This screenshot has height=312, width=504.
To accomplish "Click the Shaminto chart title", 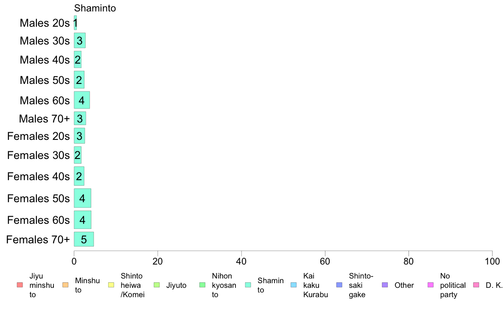I will (x=95, y=8).
